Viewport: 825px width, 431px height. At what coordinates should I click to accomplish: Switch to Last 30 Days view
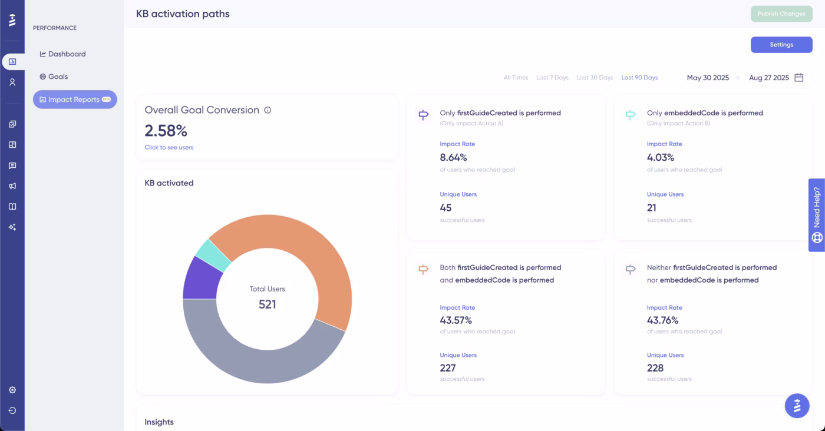[x=594, y=77]
